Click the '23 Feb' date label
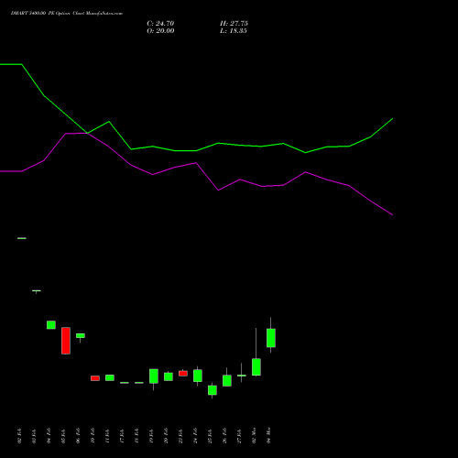This screenshot has height=458, width=458. point(181,436)
